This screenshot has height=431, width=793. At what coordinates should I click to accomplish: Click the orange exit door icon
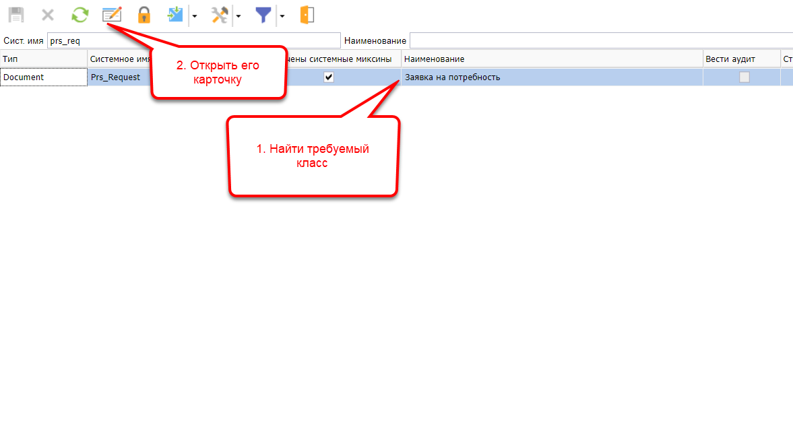(x=307, y=15)
